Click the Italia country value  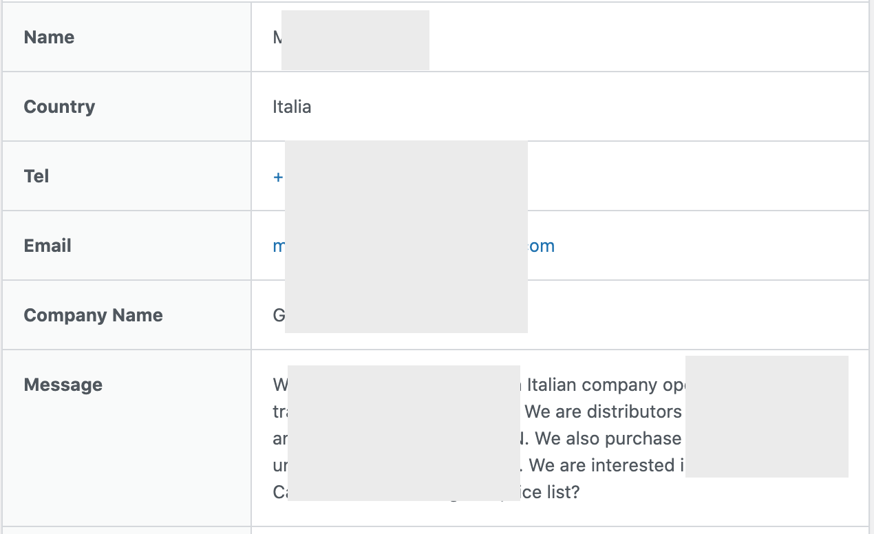pos(292,107)
